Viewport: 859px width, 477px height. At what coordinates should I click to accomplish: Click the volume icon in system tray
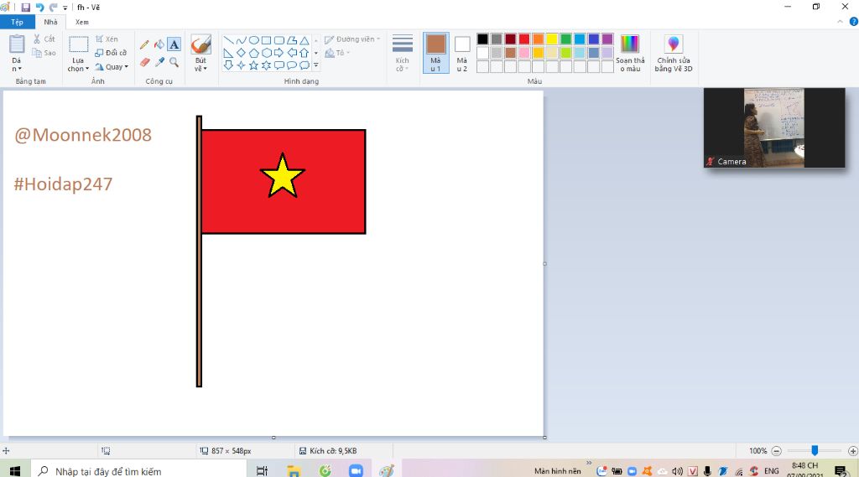tap(678, 471)
